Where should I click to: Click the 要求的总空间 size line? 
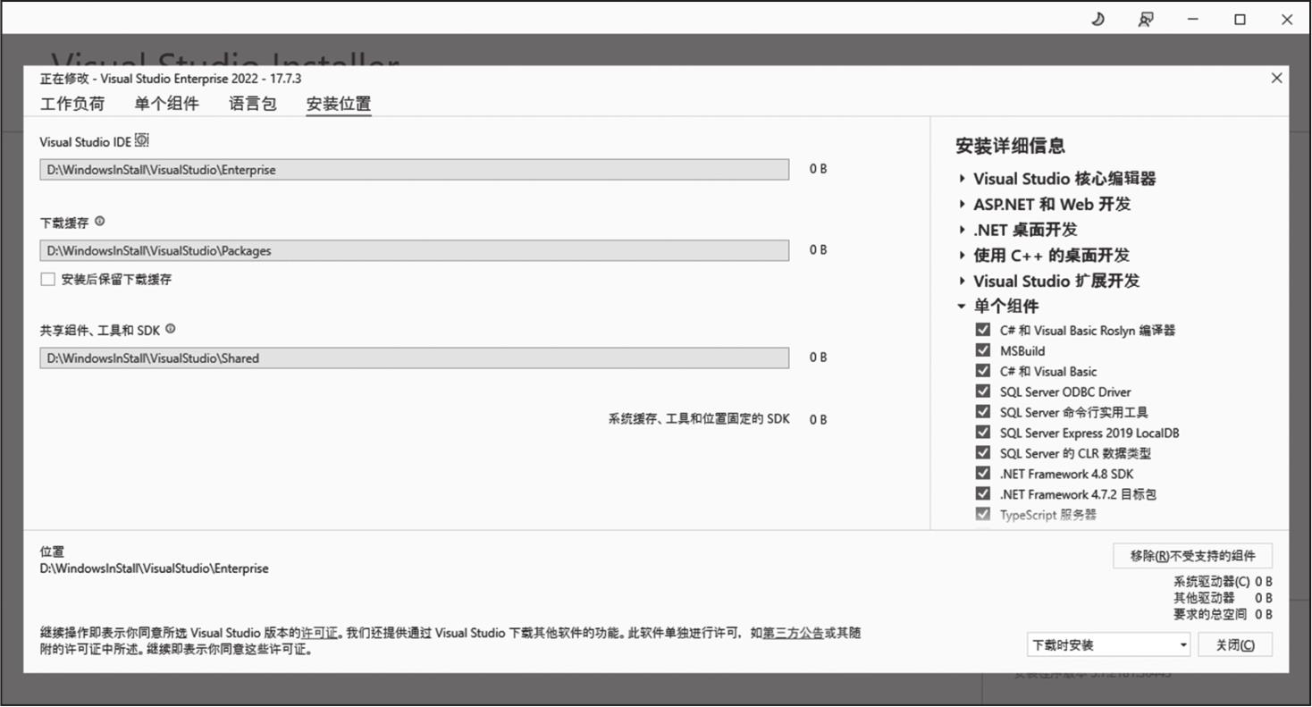[x=1223, y=614]
